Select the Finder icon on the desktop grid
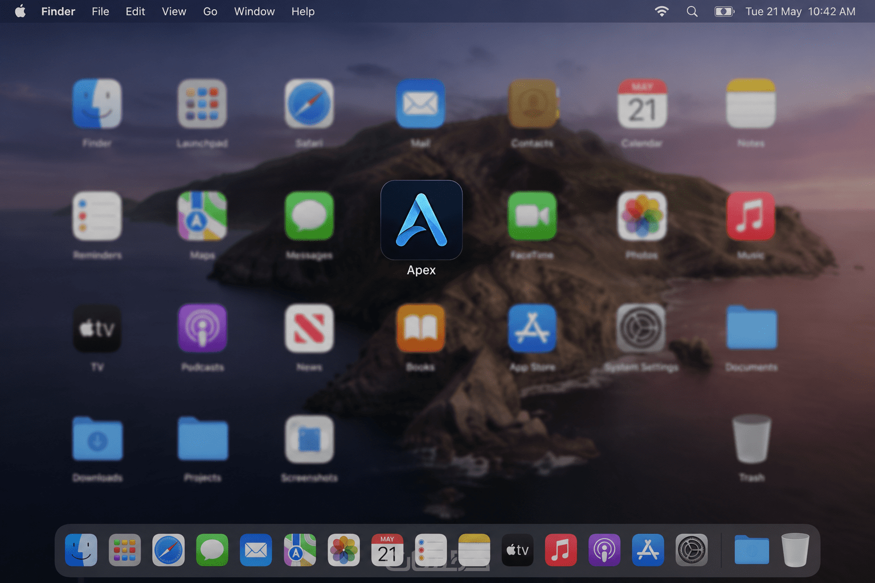Image resolution: width=875 pixels, height=583 pixels. (97, 104)
